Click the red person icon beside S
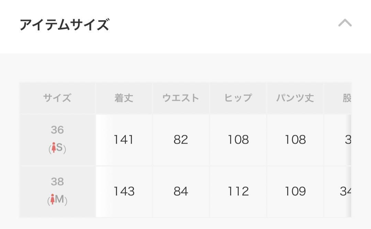 pos(54,148)
